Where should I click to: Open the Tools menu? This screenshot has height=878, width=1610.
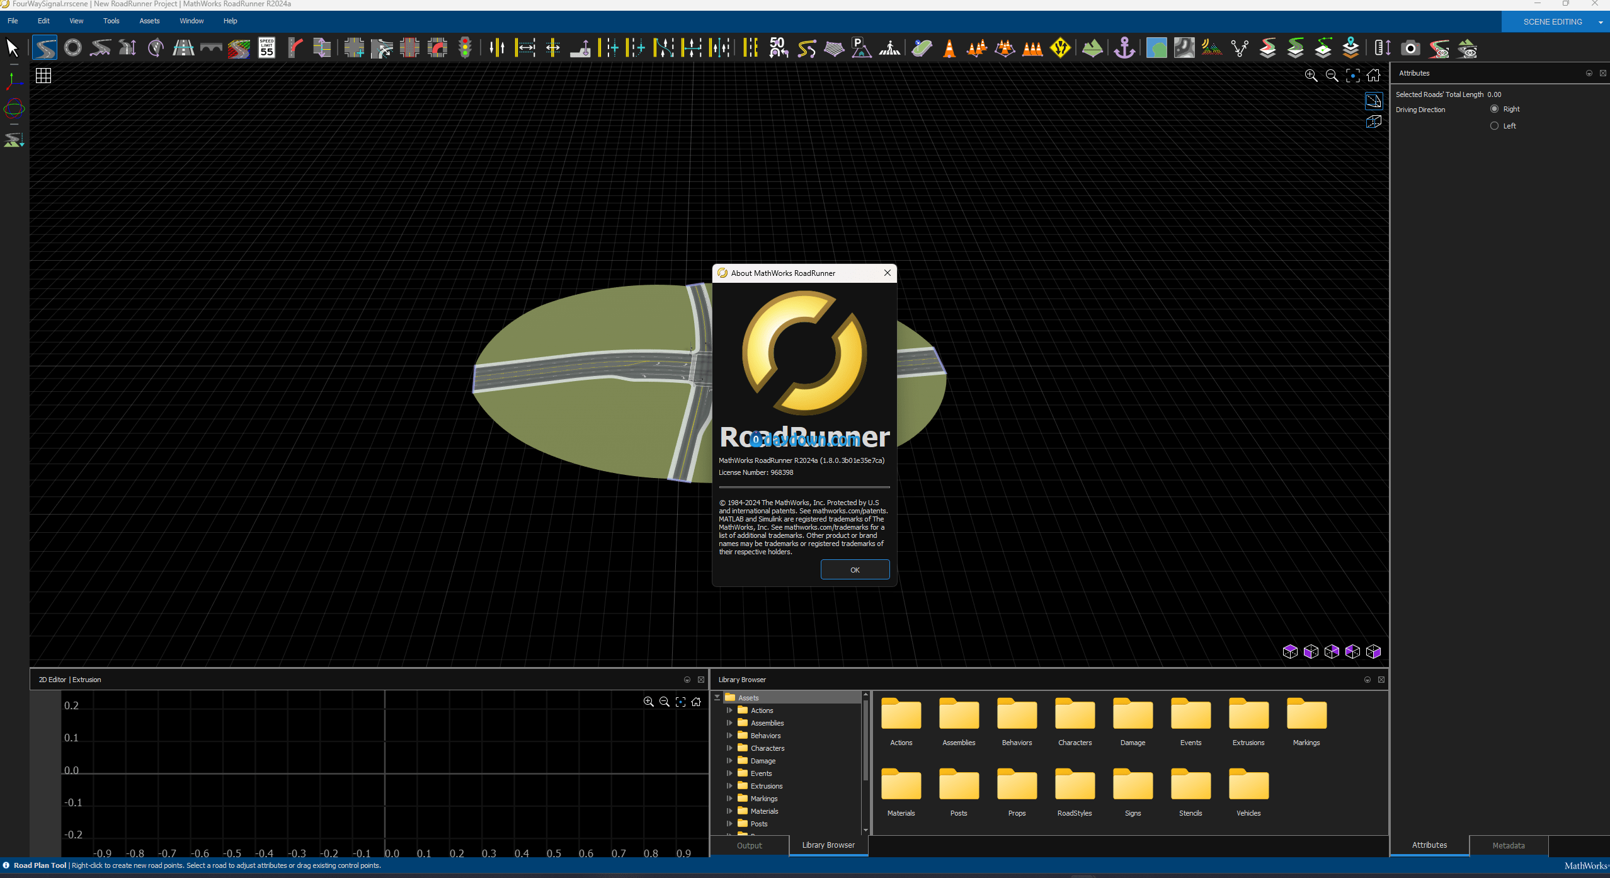point(111,21)
